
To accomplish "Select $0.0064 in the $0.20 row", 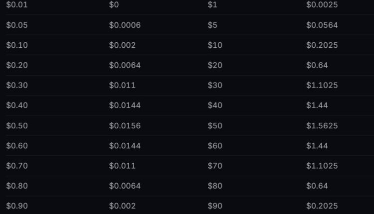I will tap(125, 65).
